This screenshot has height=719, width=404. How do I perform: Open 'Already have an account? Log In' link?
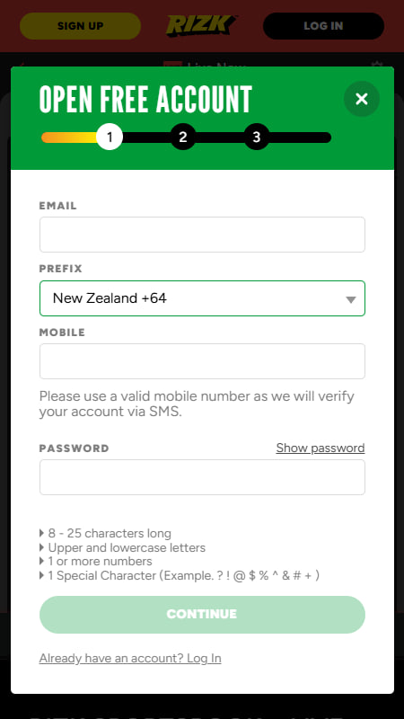point(130,659)
